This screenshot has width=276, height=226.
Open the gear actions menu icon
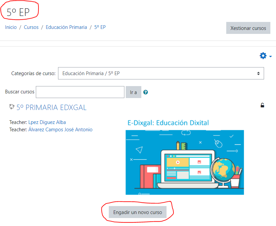pyautogui.click(x=263, y=56)
